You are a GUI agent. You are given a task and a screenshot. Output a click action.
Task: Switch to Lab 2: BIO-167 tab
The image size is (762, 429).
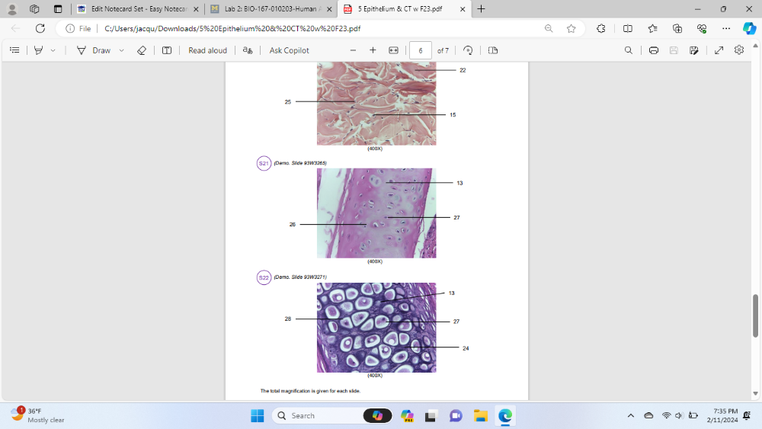pos(271,9)
